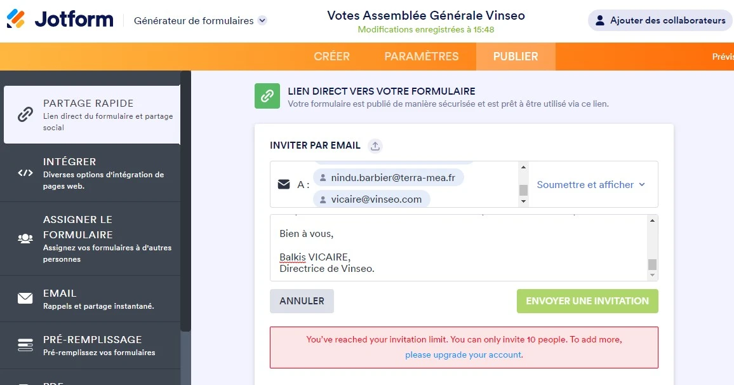Open the Paramètres tab
734x385 pixels.
point(421,57)
